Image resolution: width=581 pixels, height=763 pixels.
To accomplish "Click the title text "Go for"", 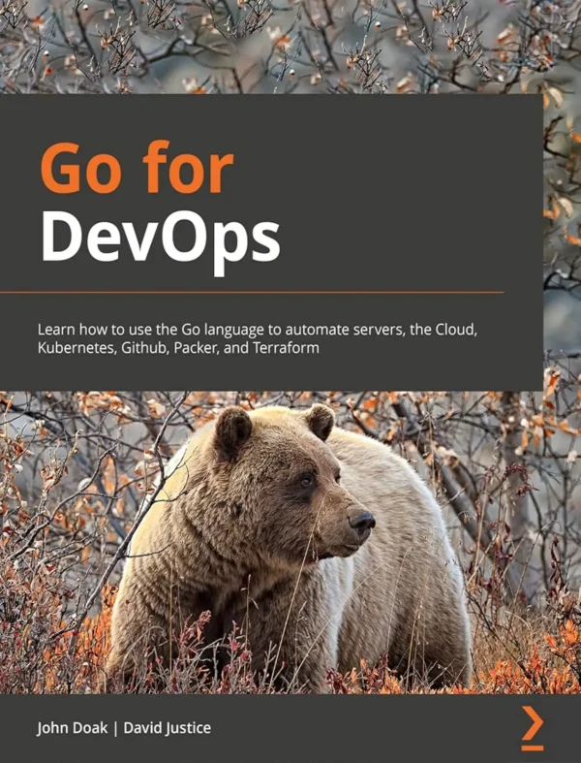I will (138, 168).
